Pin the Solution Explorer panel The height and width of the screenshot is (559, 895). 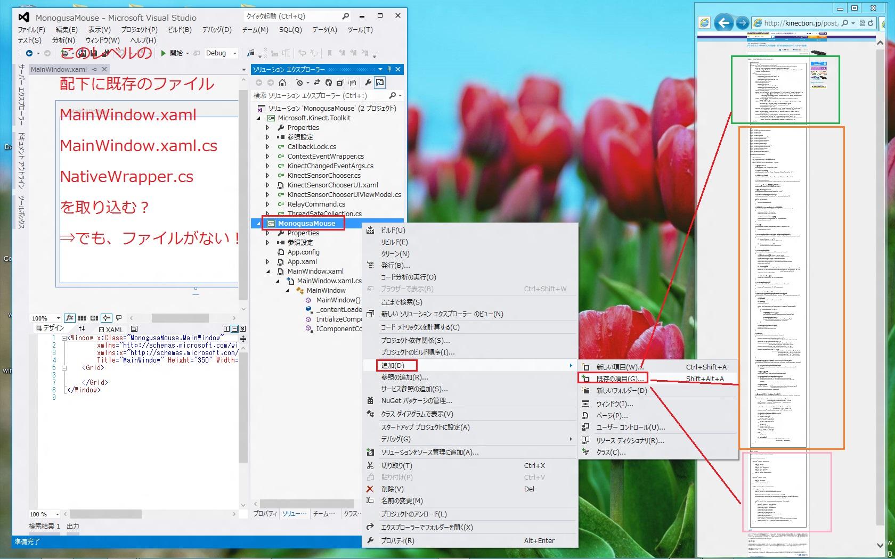click(389, 69)
